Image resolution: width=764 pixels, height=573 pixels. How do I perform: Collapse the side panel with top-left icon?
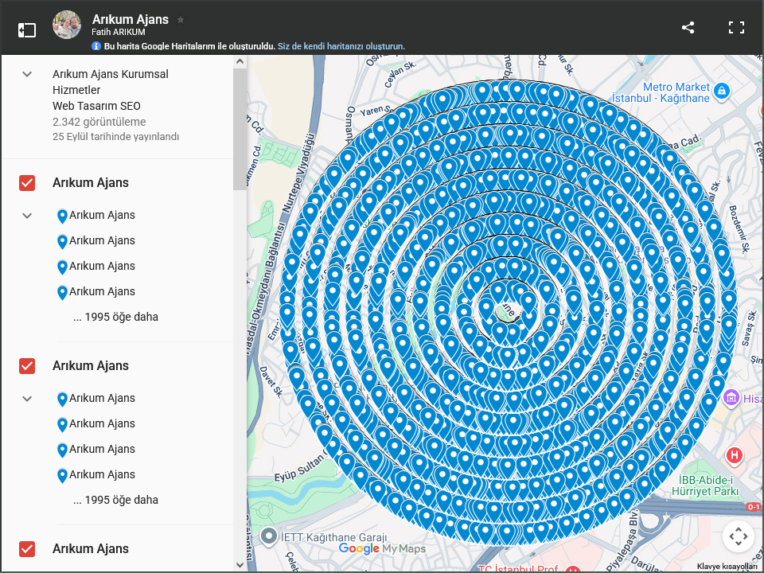27,30
